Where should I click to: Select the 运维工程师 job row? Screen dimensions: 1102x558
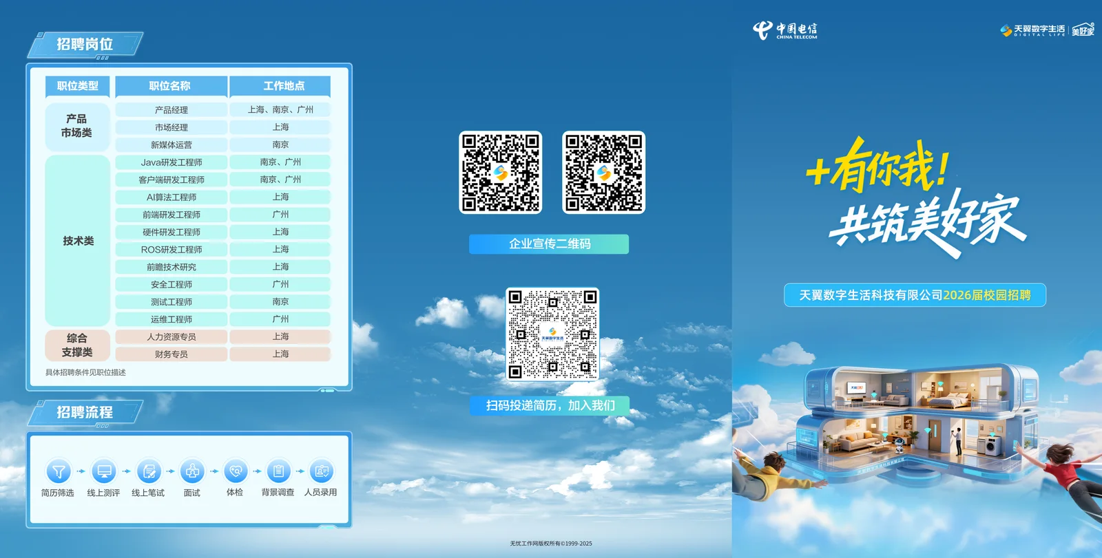[x=223, y=319]
